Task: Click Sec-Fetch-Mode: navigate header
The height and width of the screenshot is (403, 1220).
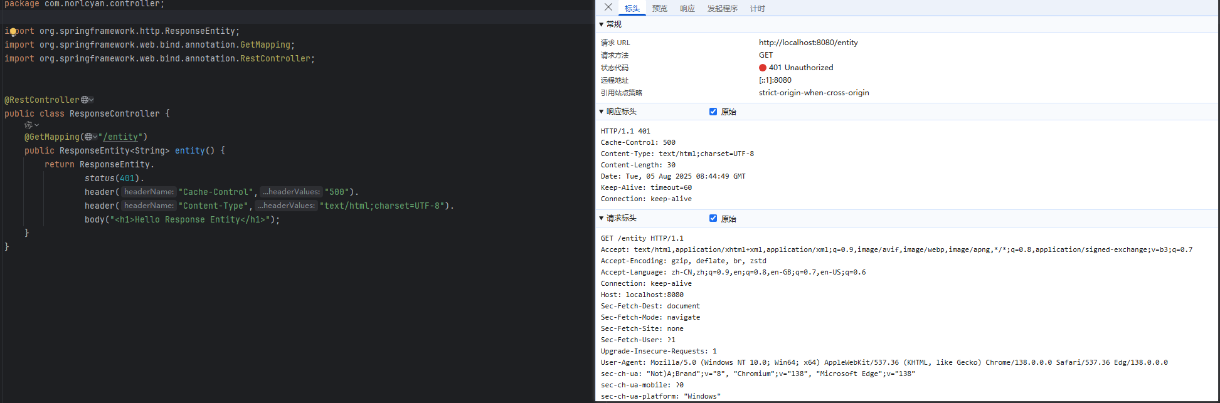Action: pyautogui.click(x=650, y=317)
